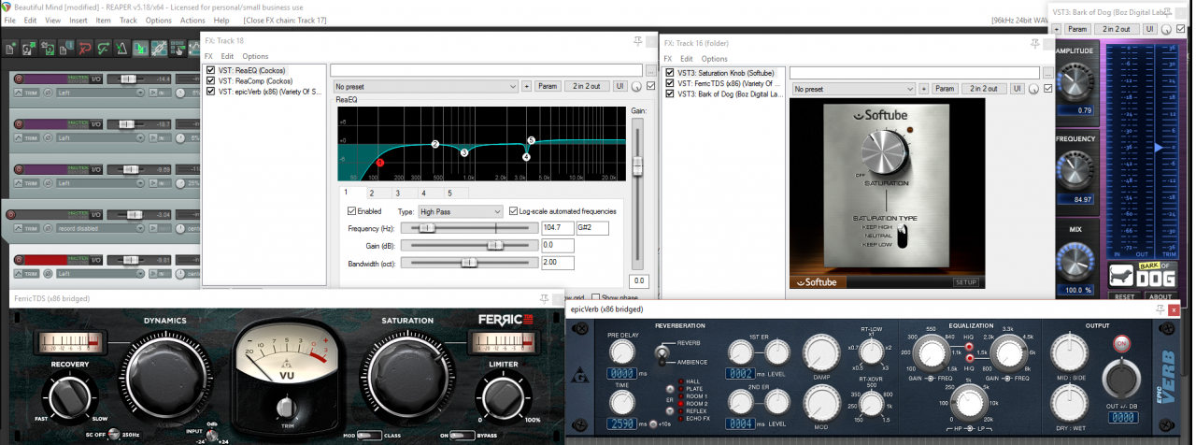Click Softube saturation knob
This screenshot has width=1196, height=445.
pos(884,151)
